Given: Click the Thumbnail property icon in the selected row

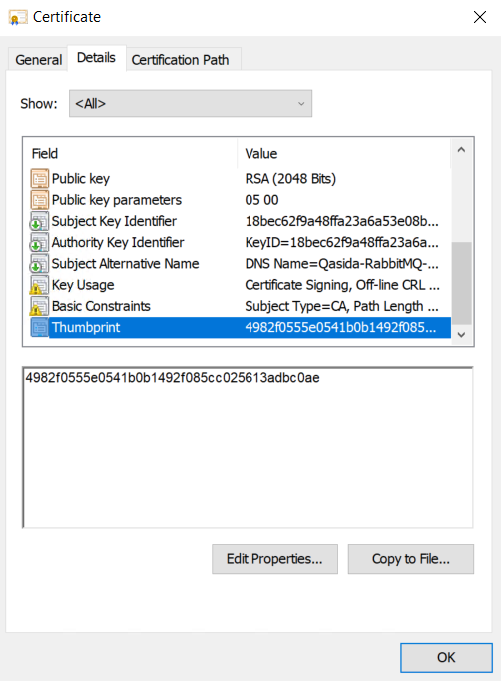Looking at the screenshot, I should click(x=39, y=328).
